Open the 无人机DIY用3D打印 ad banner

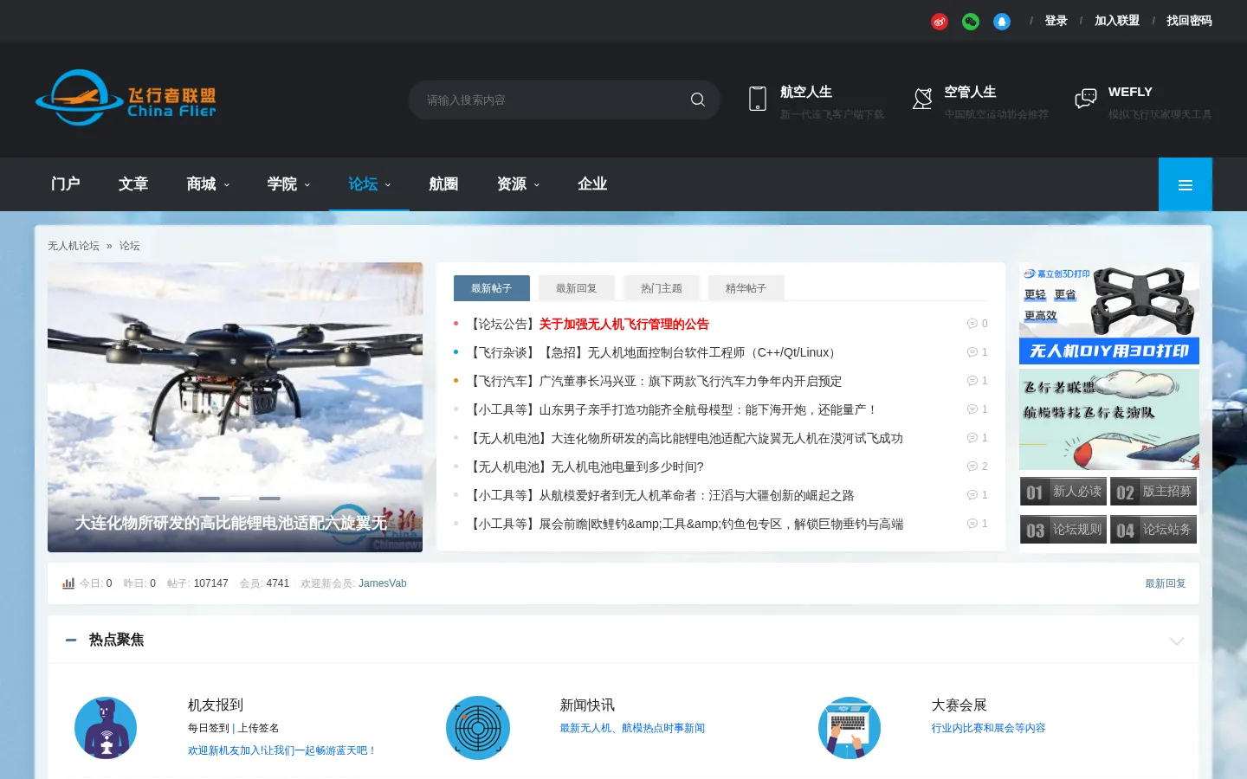click(1109, 313)
